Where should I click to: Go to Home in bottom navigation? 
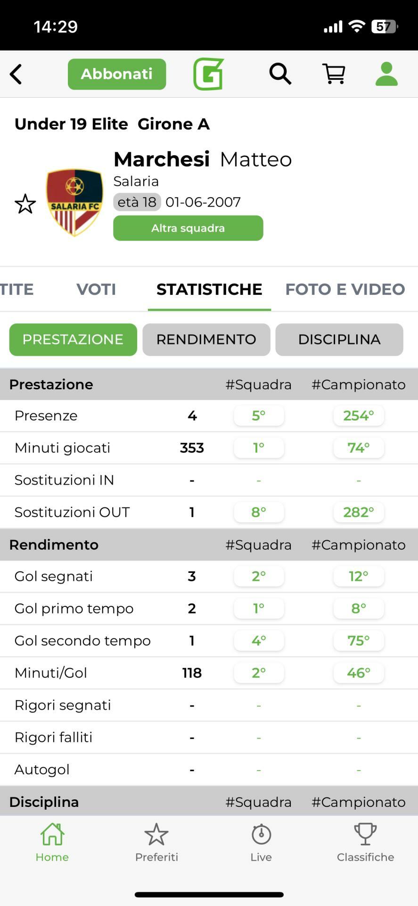click(52, 843)
